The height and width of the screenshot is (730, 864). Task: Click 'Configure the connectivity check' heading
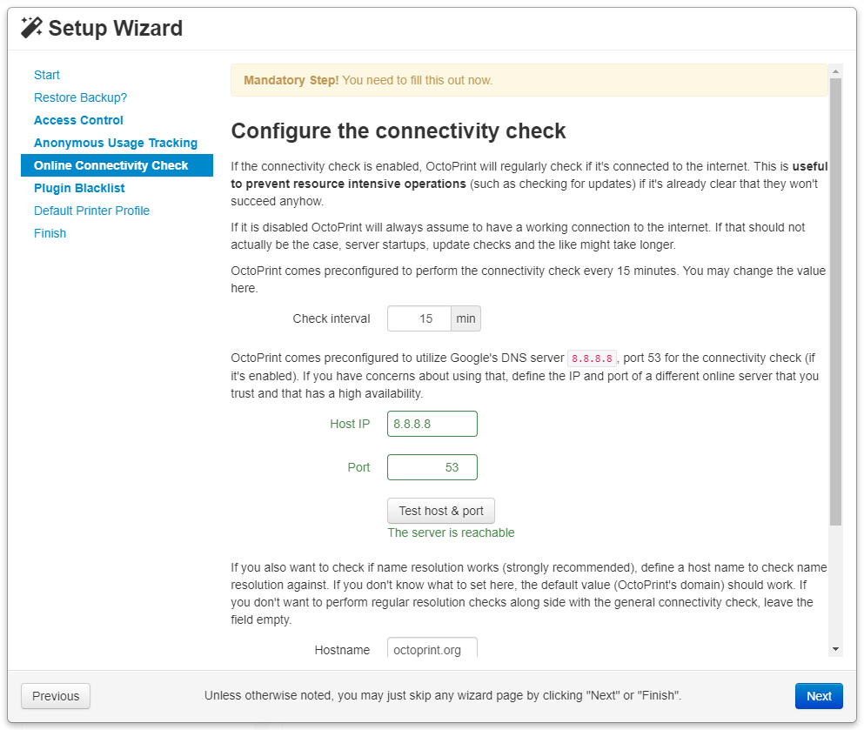[x=399, y=131]
